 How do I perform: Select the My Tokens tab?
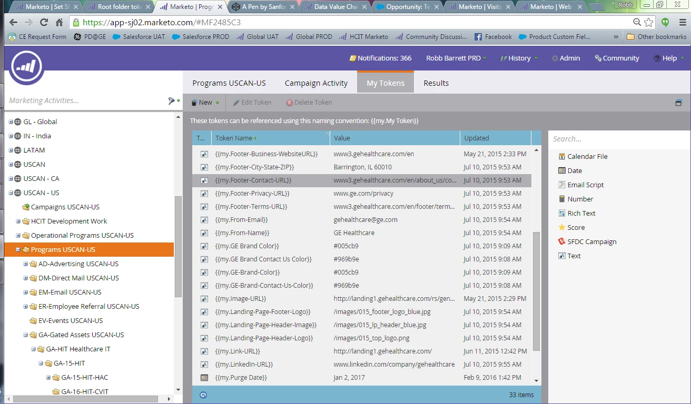coord(386,83)
